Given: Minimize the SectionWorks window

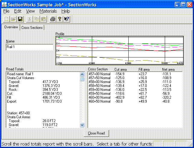Looking at the screenshot, I should click(x=177, y=5).
